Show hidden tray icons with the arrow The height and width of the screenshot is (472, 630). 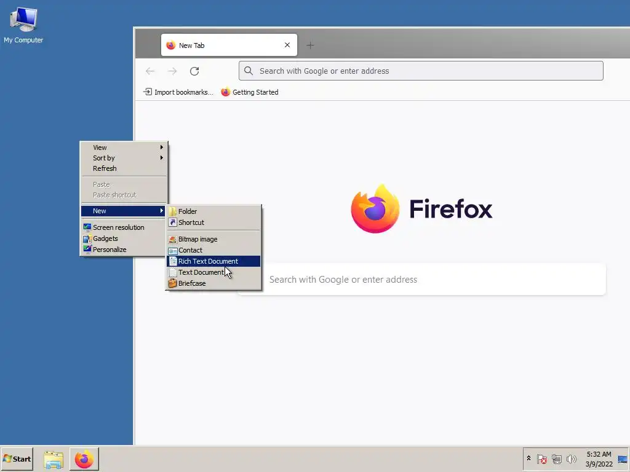click(528, 458)
